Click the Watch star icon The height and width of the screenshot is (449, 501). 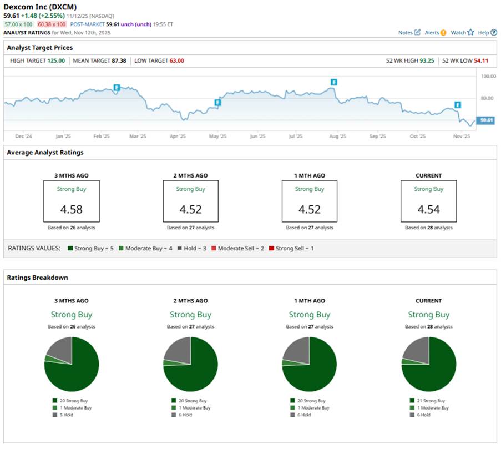[x=470, y=33]
